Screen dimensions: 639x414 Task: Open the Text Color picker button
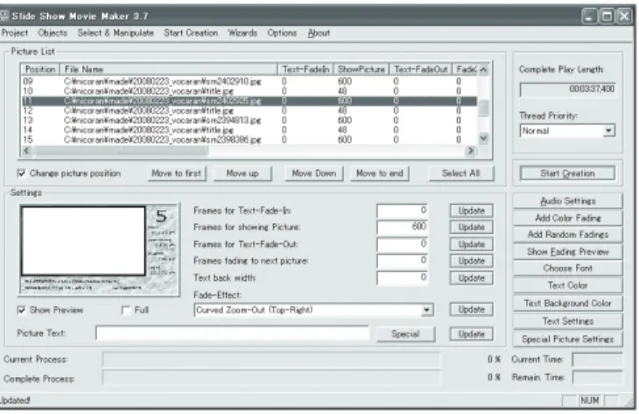(x=568, y=285)
